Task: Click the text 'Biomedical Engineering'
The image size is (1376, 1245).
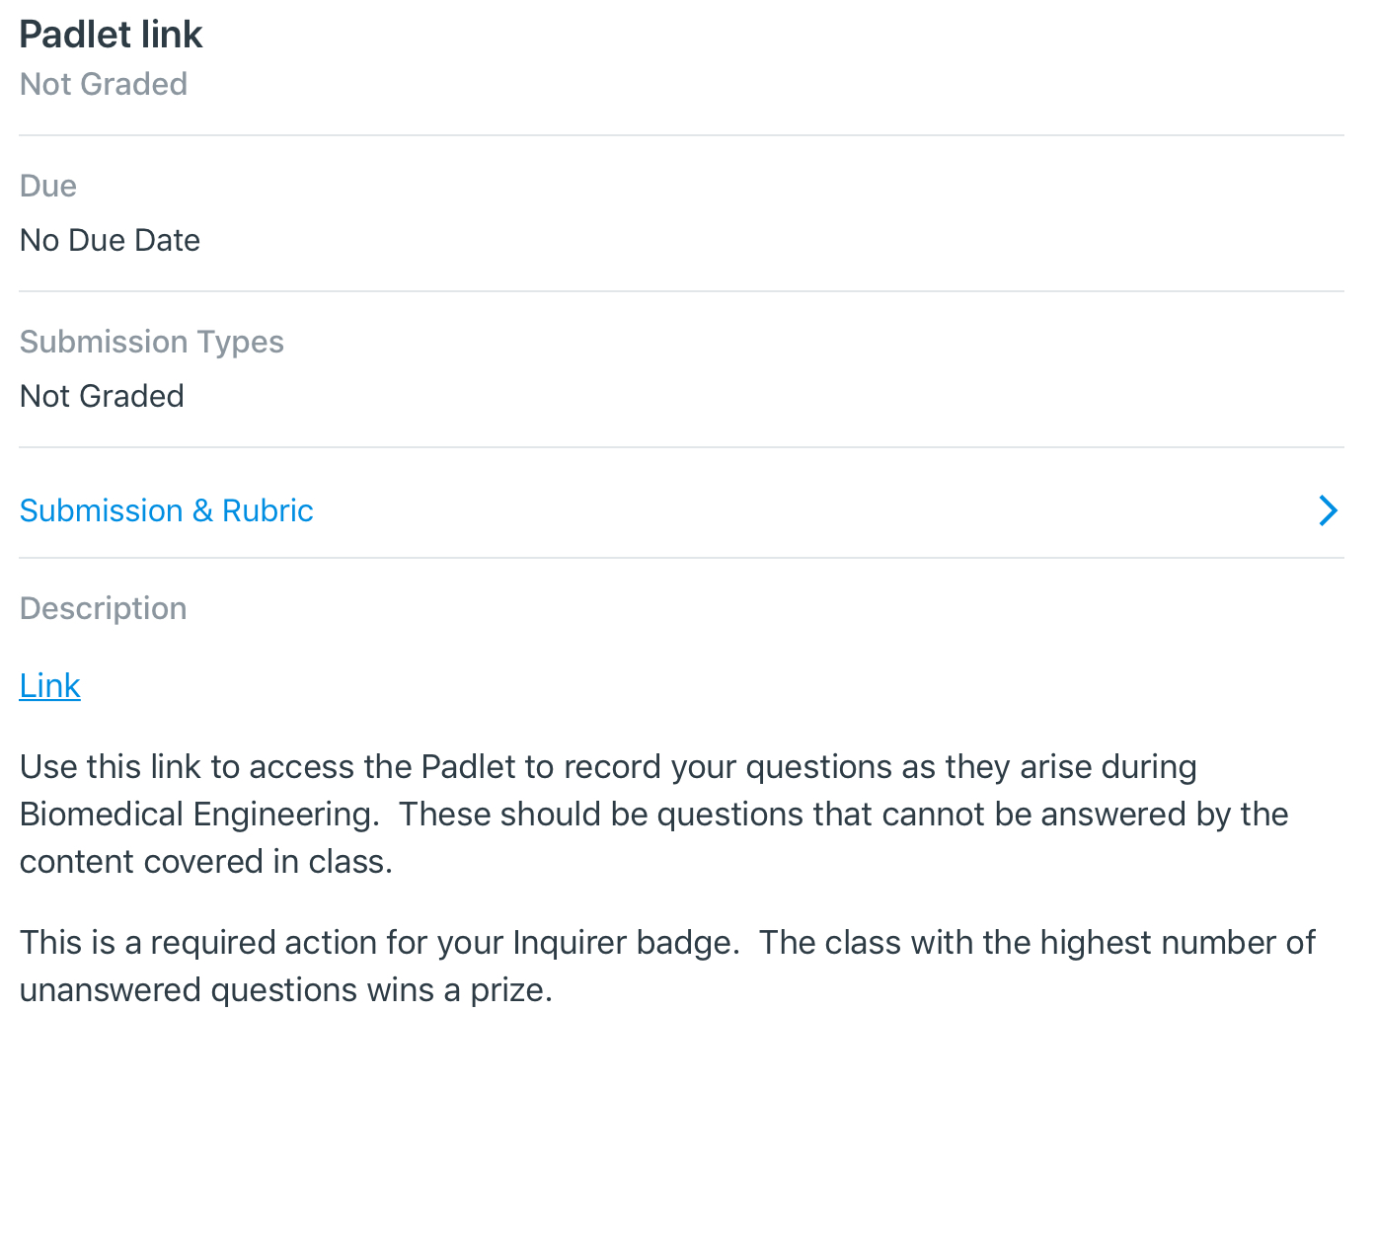Action: click(197, 815)
